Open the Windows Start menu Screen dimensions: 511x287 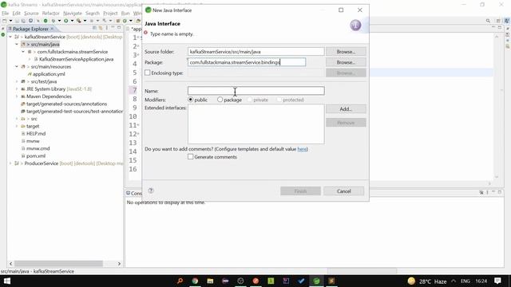pyautogui.click(x=7, y=281)
